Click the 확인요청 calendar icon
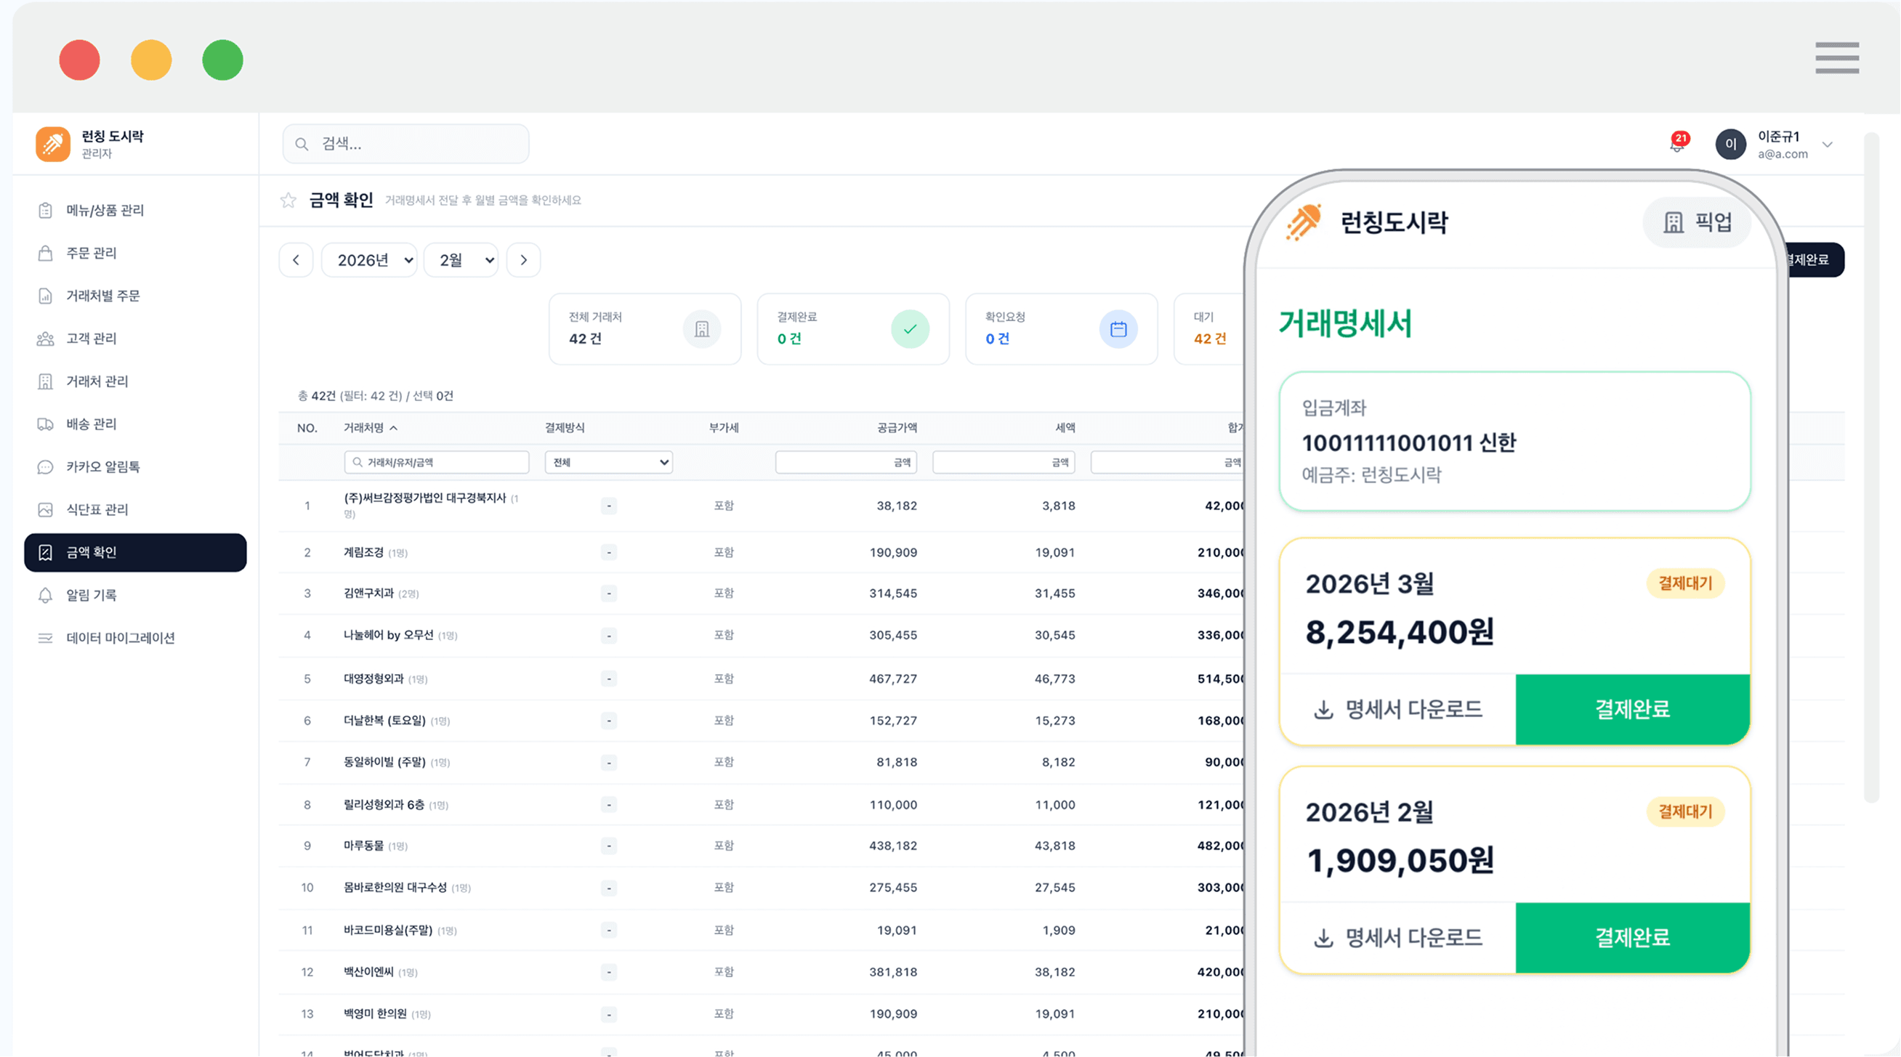The height and width of the screenshot is (1057, 1901). tap(1118, 329)
